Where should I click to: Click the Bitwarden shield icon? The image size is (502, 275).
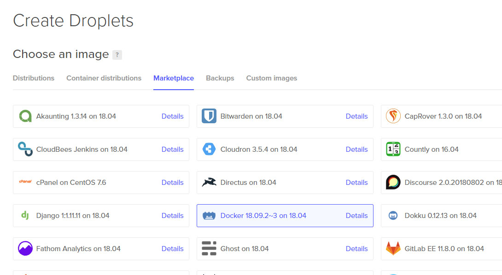(x=209, y=116)
